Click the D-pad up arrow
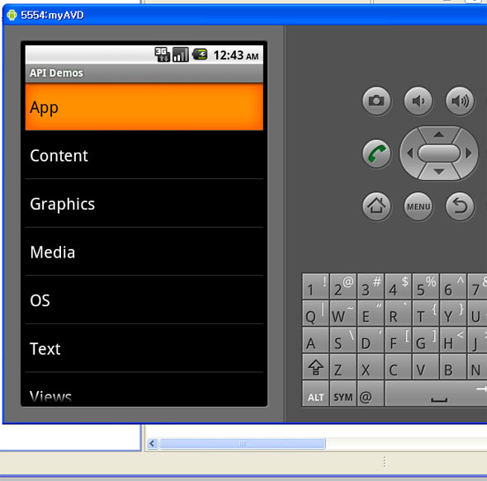This screenshot has width=487, height=481. (x=438, y=134)
